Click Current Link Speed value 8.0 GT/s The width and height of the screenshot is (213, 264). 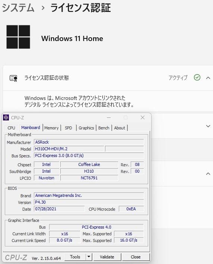click(64, 240)
